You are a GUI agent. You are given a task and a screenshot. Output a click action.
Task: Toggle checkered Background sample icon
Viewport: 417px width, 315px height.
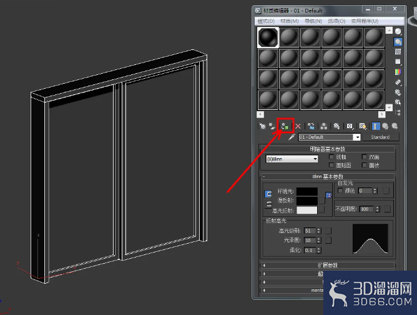(x=398, y=52)
